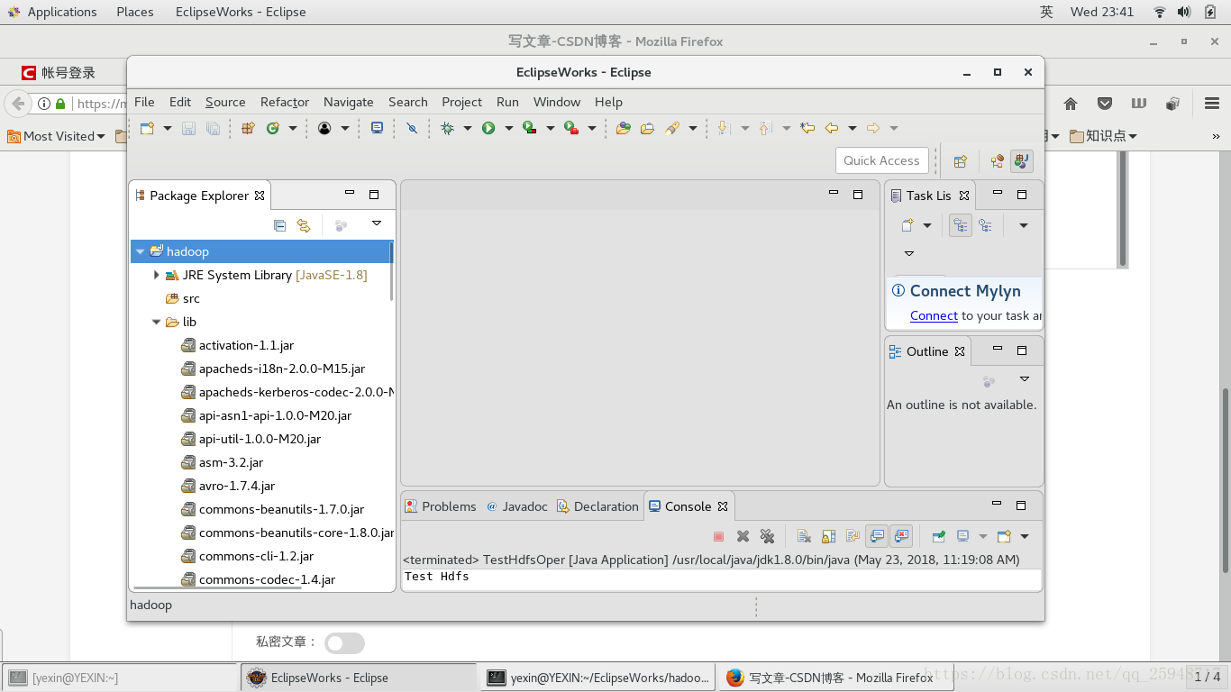Click the Back navigation arrow icon

pos(832,128)
